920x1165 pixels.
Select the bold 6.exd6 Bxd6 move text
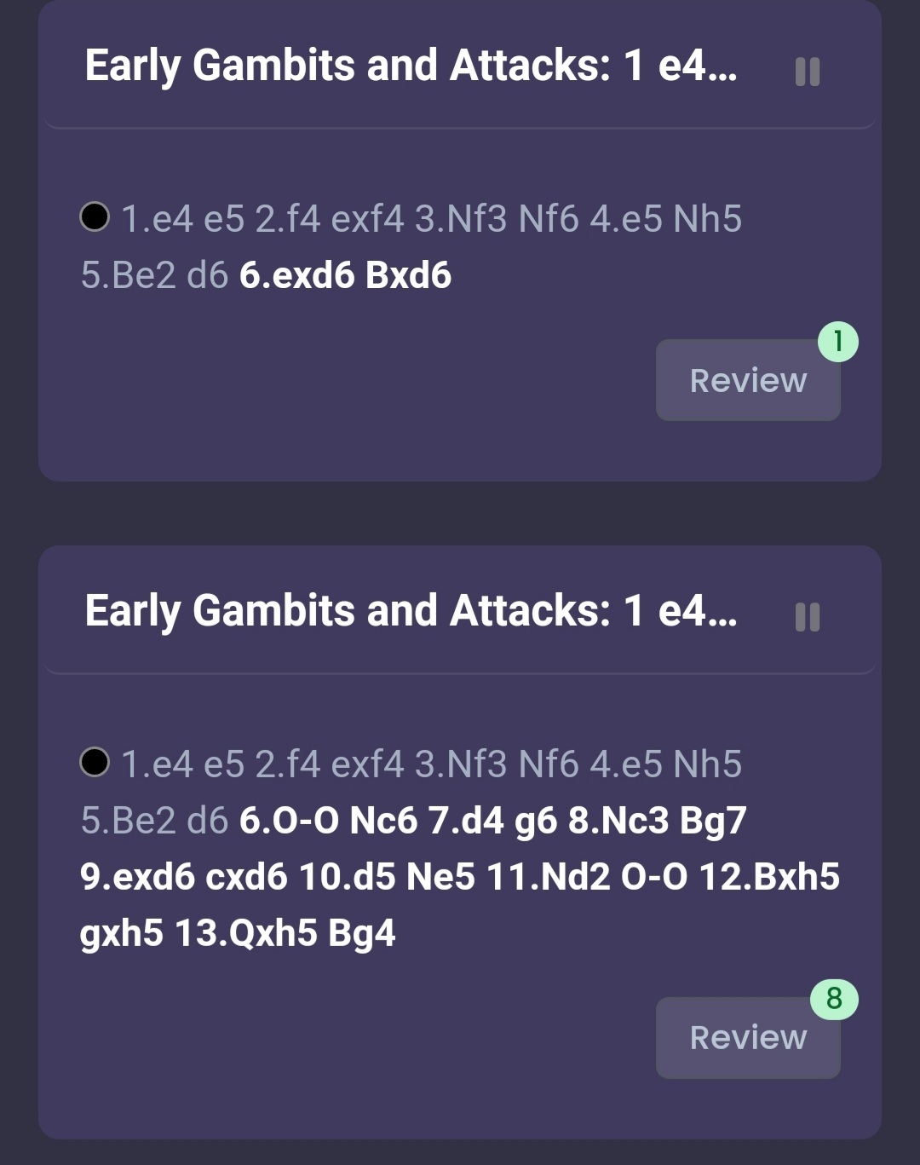point(345,275)
